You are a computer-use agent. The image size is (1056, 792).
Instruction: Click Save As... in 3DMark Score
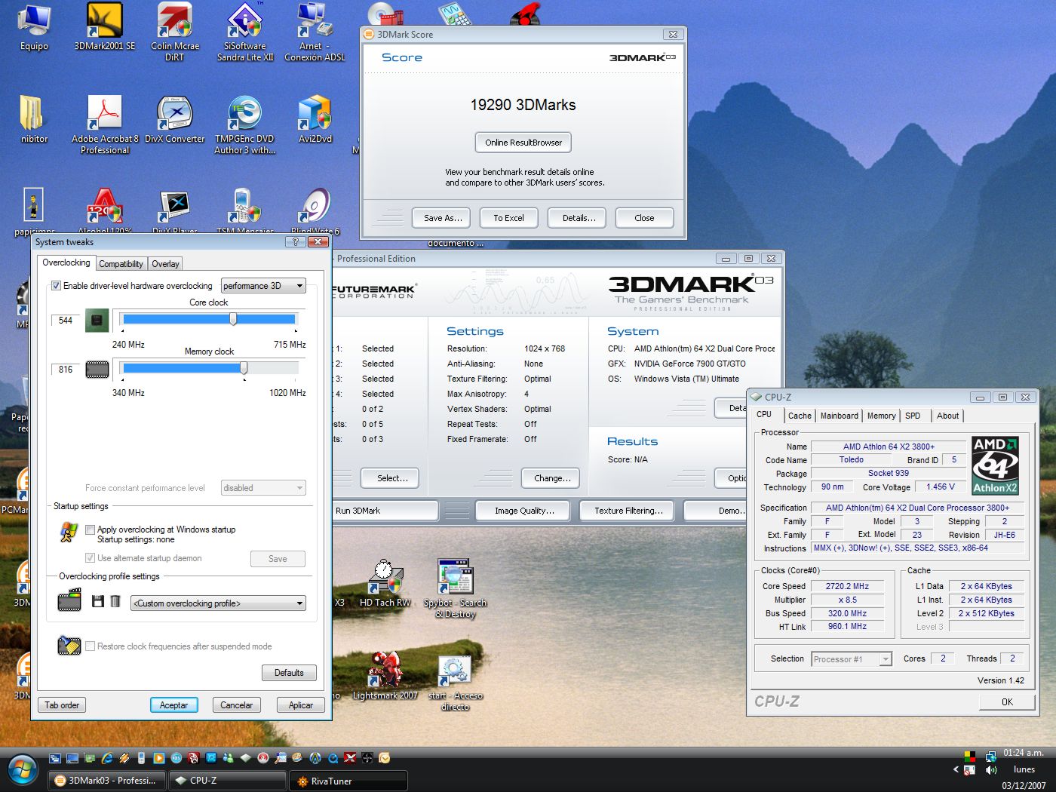click(x=442, y=218)
